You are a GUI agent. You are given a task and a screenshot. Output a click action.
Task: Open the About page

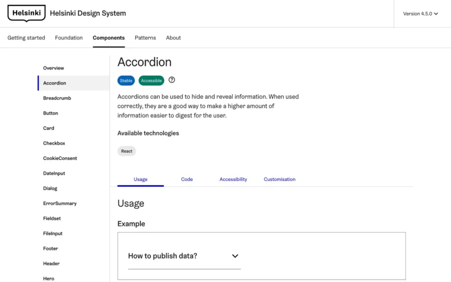tap(173, 38)
